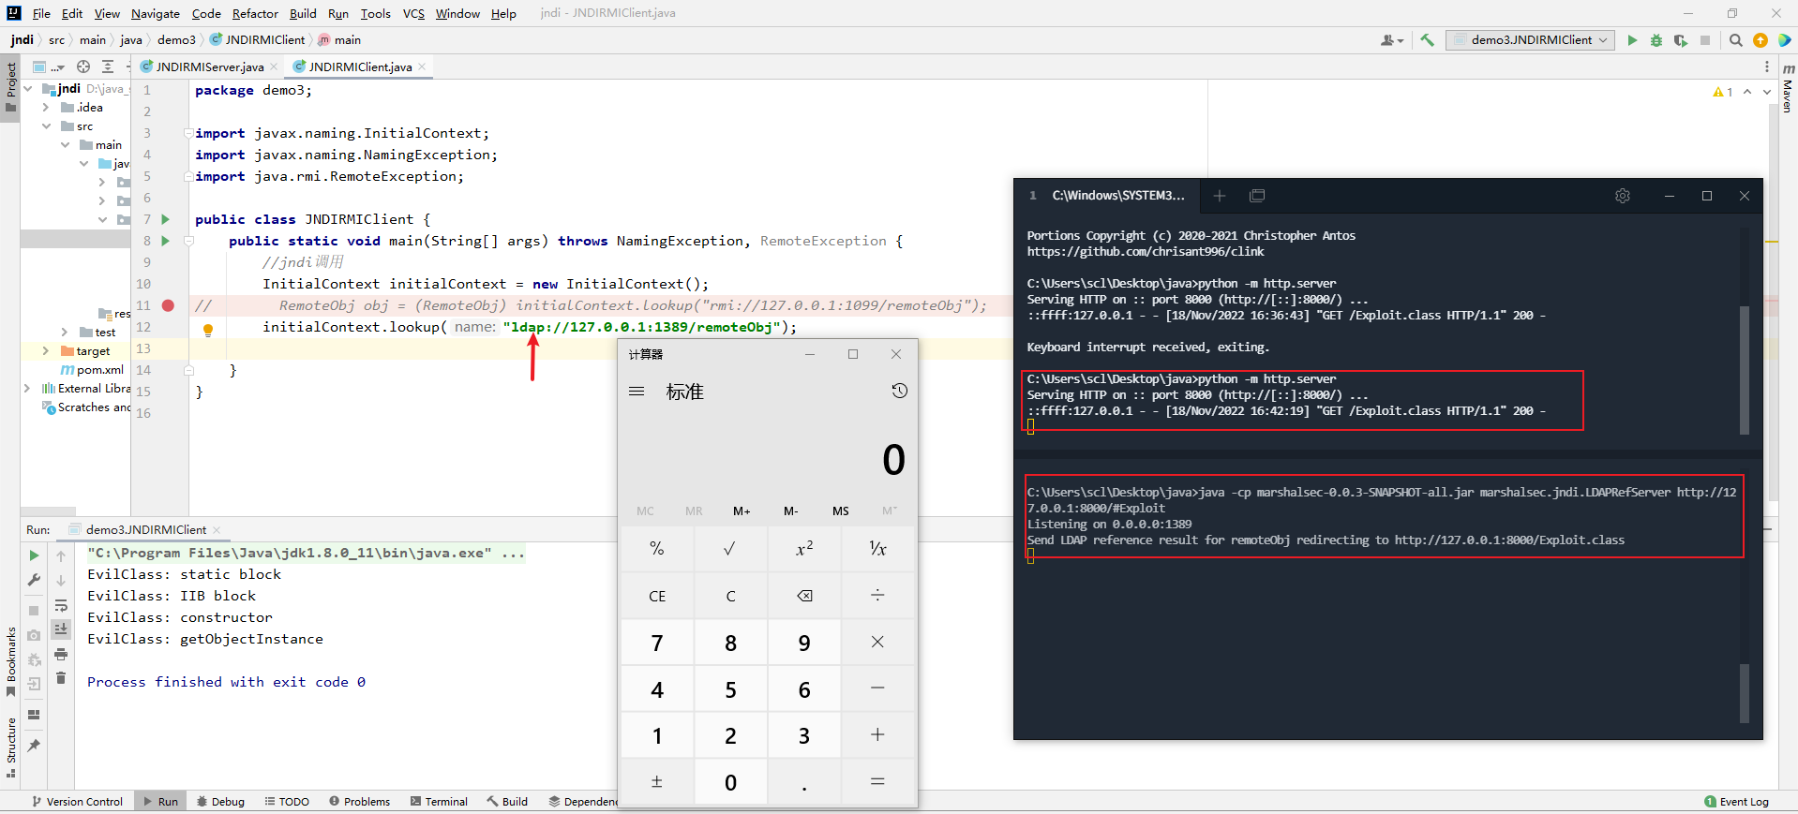1798x814 pixels.
Task: Collapse the main folder in project tree
Action: 65,145
